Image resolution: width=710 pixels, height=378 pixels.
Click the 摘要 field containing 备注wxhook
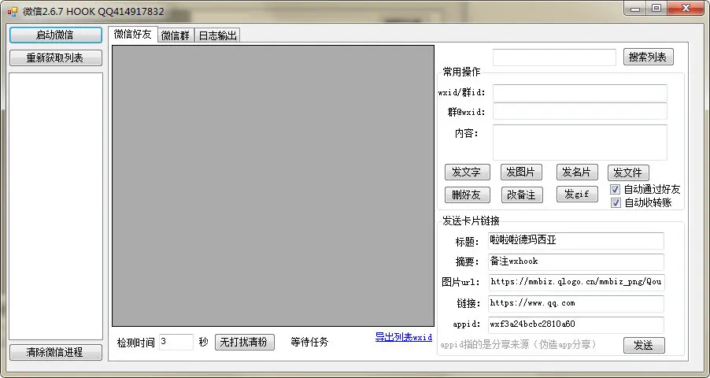(x=576, y=261)
